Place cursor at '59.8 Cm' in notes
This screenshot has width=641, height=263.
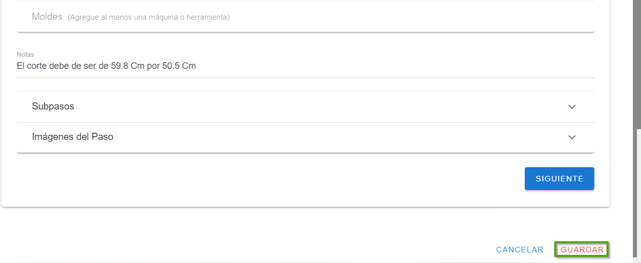(x=127, y=66)
